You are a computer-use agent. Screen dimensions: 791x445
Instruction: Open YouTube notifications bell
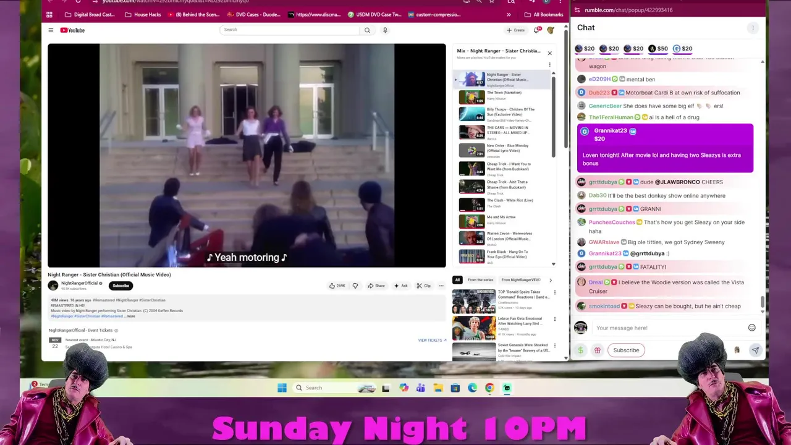click(x=536, y=30)
